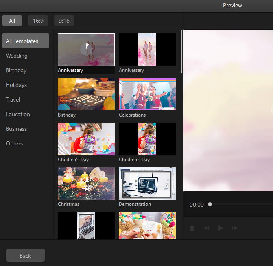Select the Birthday template thumbnail
Image resolution: width=273 pixels, height=266 pixels.
[86, 94]
